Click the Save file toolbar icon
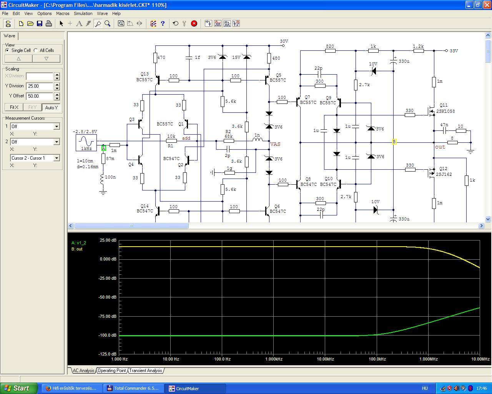492x394 pixels. pos(40,23)
